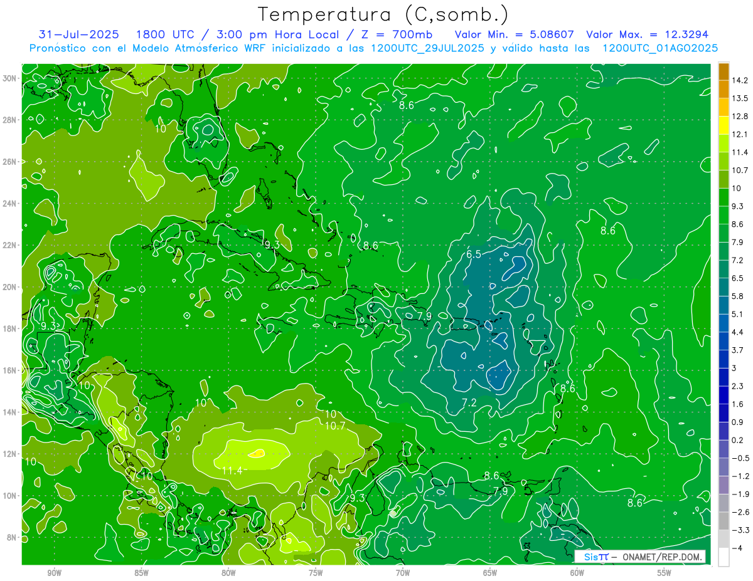
Task: Select the forecast date '31-Jul-2025'
Action: [78, 34]
